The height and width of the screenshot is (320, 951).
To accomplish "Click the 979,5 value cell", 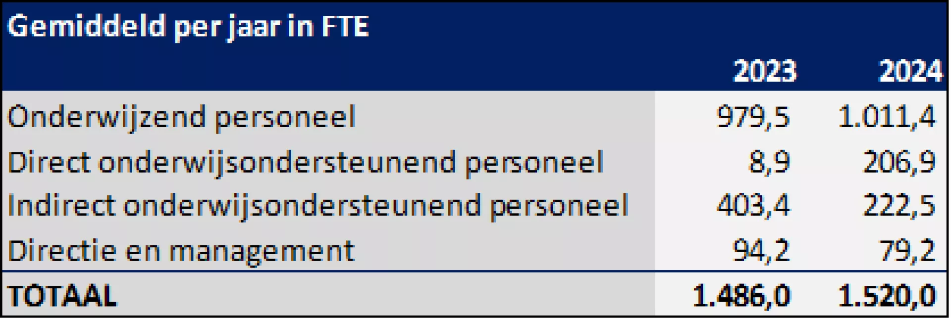I will tap(753, 118).
